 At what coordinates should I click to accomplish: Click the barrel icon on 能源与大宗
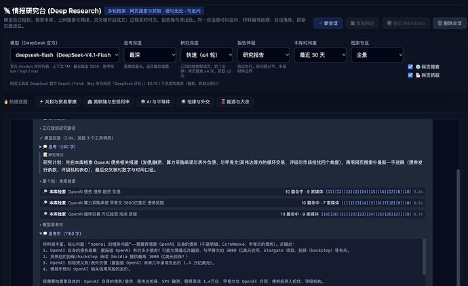[223, 102]
